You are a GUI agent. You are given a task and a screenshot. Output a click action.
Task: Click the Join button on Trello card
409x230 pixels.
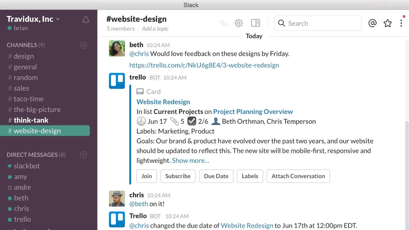point(147,176)
